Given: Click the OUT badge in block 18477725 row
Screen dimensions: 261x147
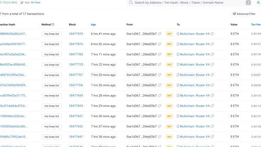Looking at the screenshot, I should point(169,65).
